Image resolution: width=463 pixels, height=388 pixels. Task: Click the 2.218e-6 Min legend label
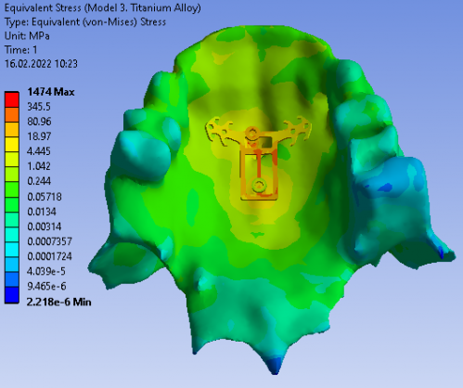(58, 302)
